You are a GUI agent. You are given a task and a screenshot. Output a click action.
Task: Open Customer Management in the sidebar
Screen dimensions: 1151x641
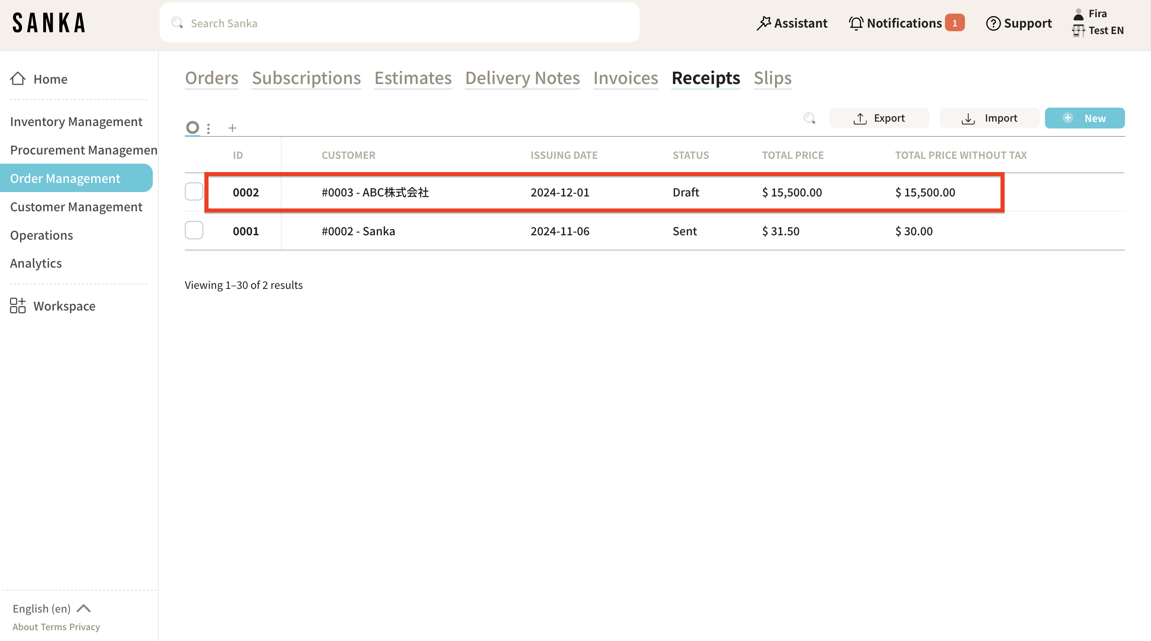click(76, 206)
